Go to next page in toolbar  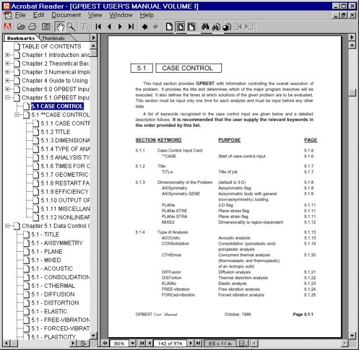pyautogui.click(x=120, y=27)
